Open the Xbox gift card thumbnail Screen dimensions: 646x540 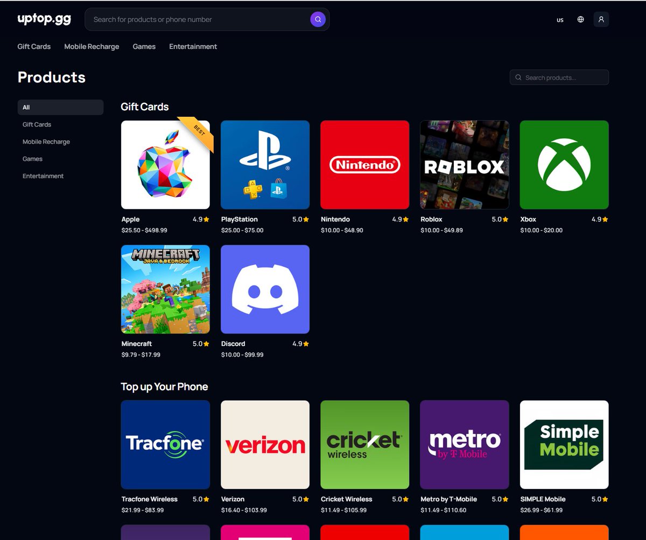point(564,165)
